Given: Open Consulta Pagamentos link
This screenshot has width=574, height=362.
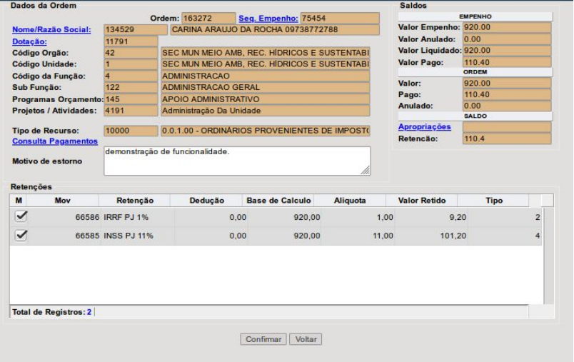Looking at the screenshot, I should pos(54,141).
